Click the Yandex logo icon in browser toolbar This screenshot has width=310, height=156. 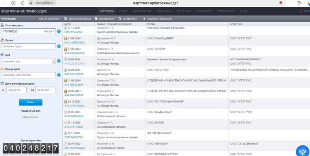(13, 3)
